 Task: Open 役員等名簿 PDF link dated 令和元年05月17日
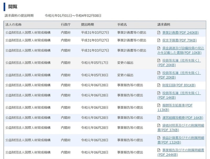(x=179, y=63)
